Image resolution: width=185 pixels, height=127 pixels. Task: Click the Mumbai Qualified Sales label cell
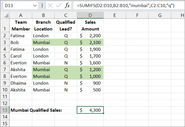36,110
